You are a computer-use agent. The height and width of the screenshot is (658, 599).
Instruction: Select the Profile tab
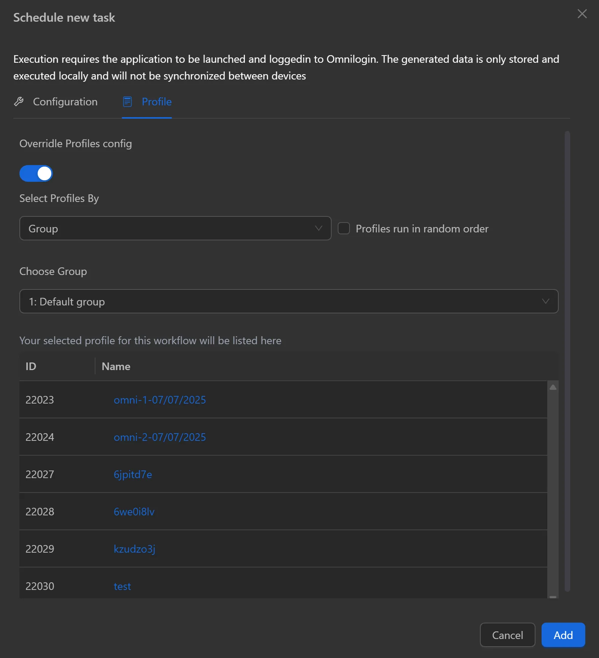(x=156, y=102)
